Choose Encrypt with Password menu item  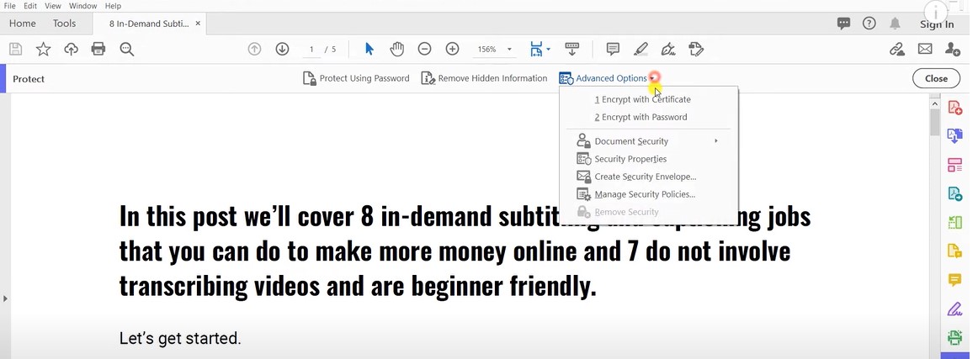click(x=640, y=117)
